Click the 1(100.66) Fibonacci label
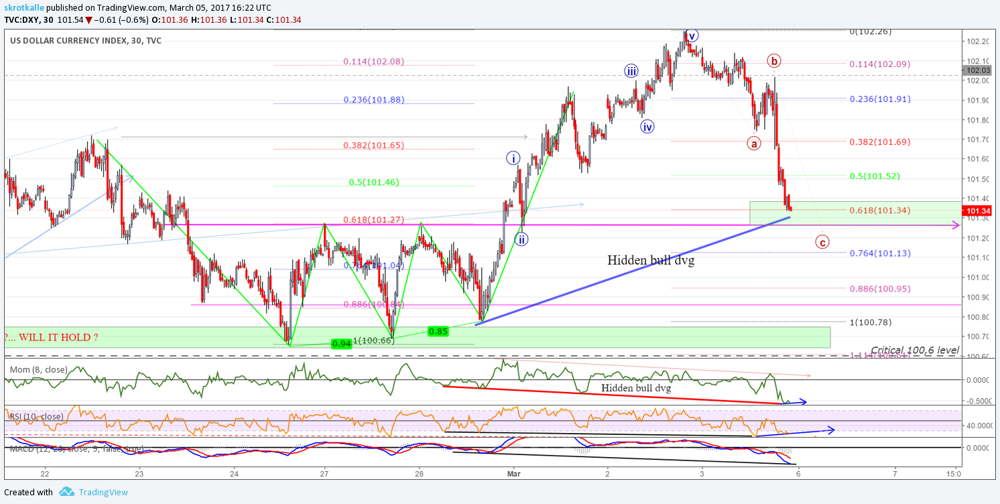 click(x=373, y=340)
